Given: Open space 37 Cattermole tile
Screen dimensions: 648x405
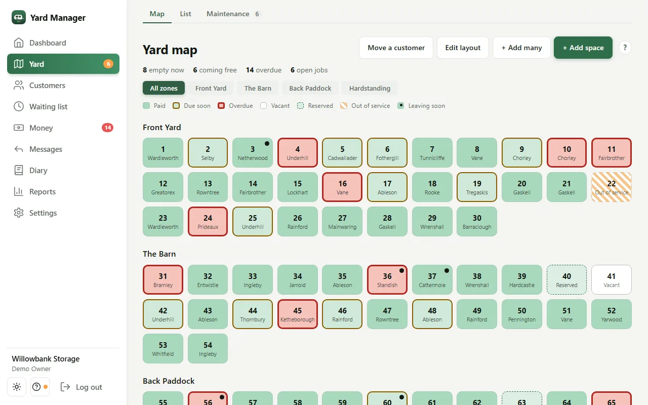Looking at the screenshot, I should click(432, 280).
